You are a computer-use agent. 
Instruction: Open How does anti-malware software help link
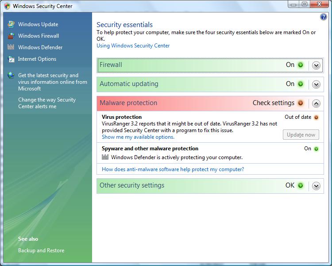point(173,169)
